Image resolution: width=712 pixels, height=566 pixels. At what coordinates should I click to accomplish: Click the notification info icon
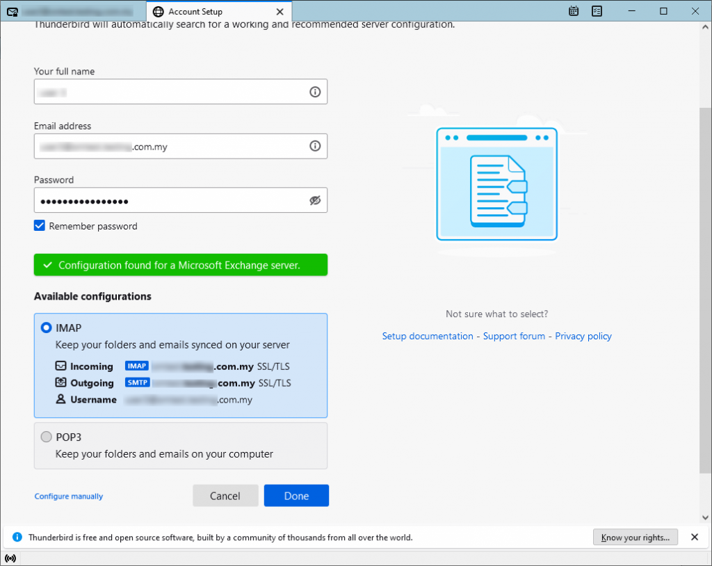(17, 537)
